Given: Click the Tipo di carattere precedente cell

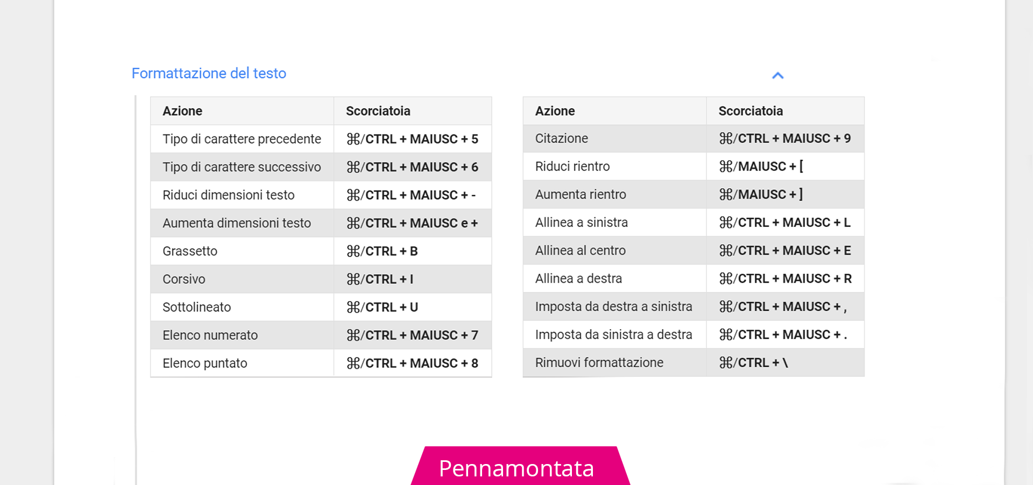Looking at the screenshot, I should coord(242,139).
